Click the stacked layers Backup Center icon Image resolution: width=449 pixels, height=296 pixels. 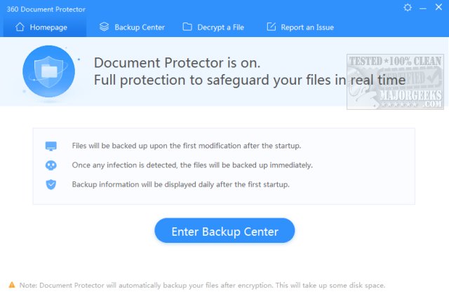[x=104, y=27]
